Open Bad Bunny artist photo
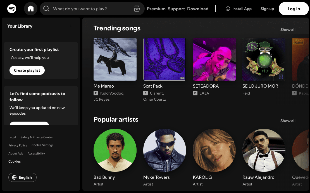Image resolution: width=310 pixels, height=193 pixels. tap(115, 150)
